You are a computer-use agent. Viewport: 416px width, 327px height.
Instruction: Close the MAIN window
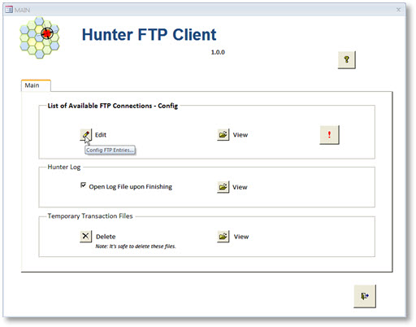[398, 10]
